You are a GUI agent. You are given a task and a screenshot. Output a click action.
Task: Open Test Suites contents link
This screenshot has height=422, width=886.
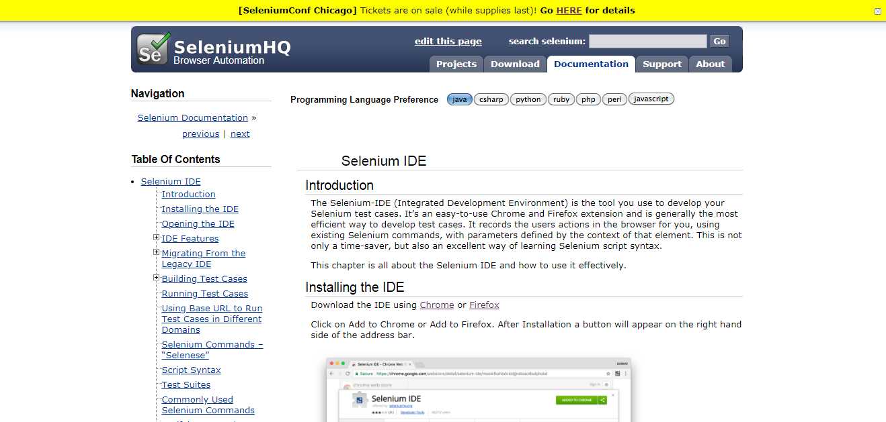tap(186, 384)
